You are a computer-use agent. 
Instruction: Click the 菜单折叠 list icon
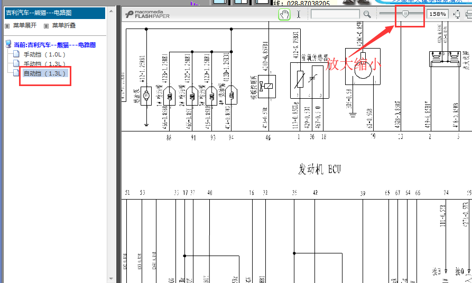[46, 26]
